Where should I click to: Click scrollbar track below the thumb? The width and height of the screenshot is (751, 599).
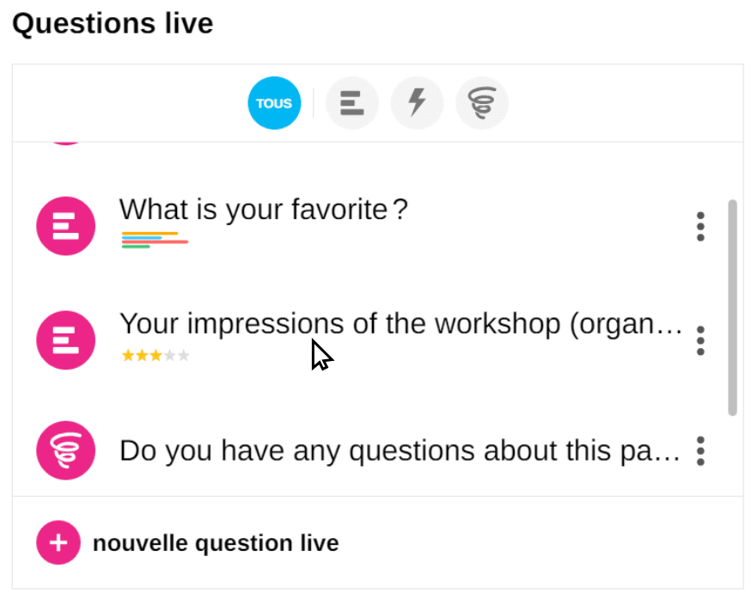(x=732, y=455)
